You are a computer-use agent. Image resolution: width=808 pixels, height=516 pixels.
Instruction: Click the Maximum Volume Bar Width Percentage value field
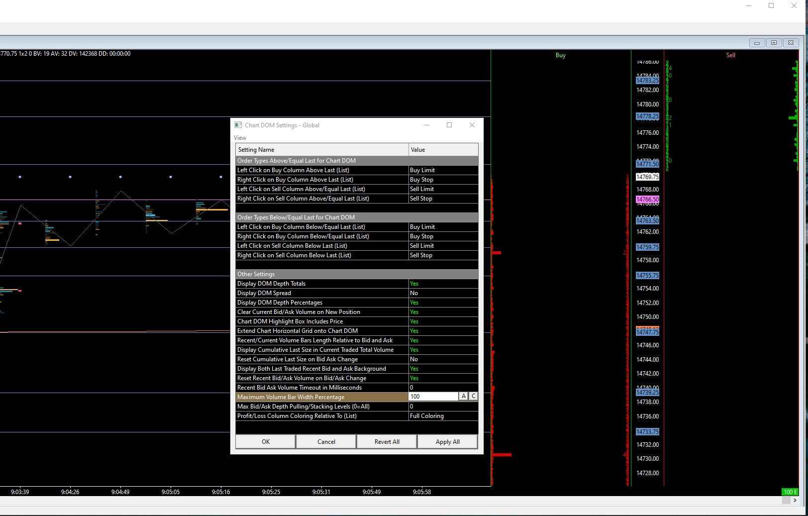[433, 397]
